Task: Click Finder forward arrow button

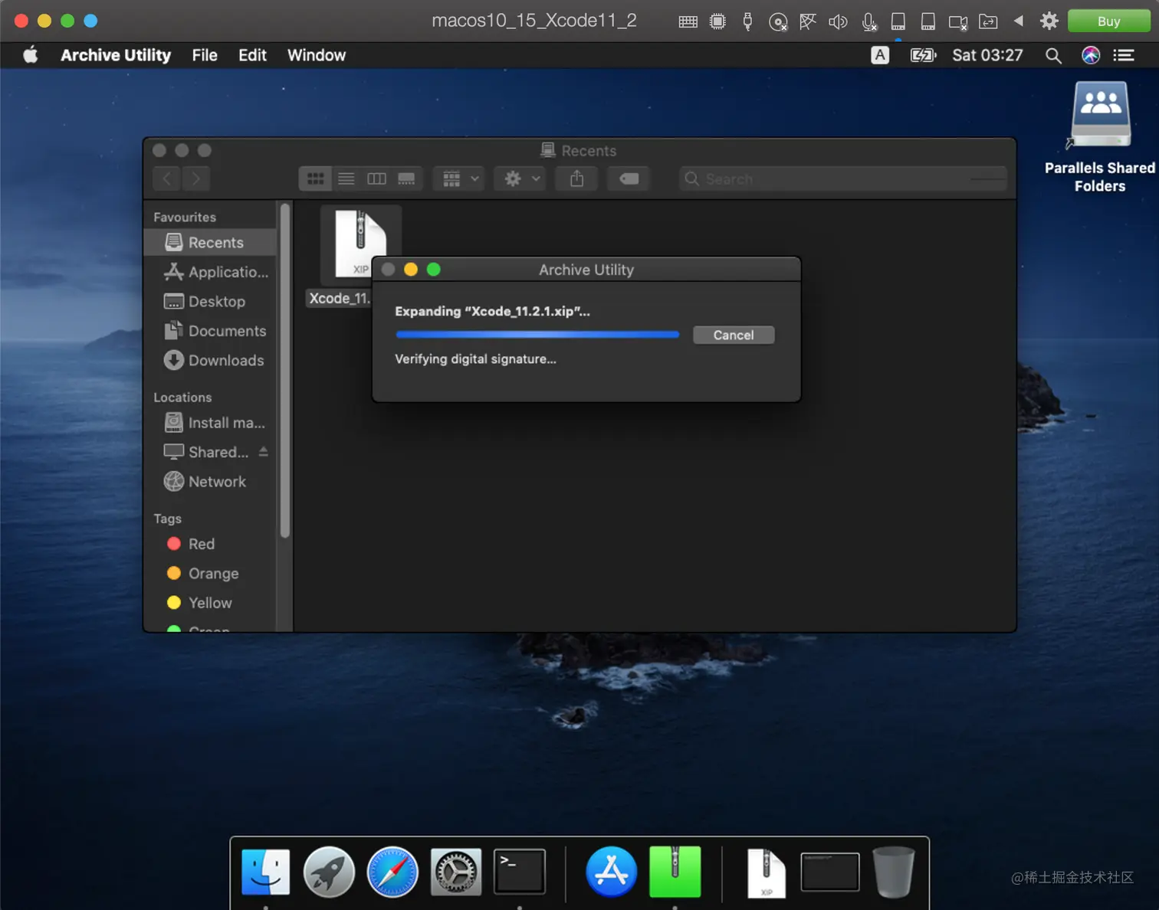Action: point(196,178)
